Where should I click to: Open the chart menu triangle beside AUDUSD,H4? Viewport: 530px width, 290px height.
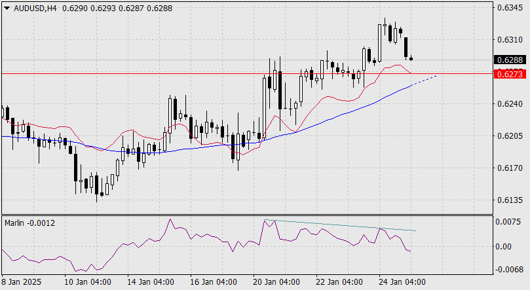pos(7,9)
